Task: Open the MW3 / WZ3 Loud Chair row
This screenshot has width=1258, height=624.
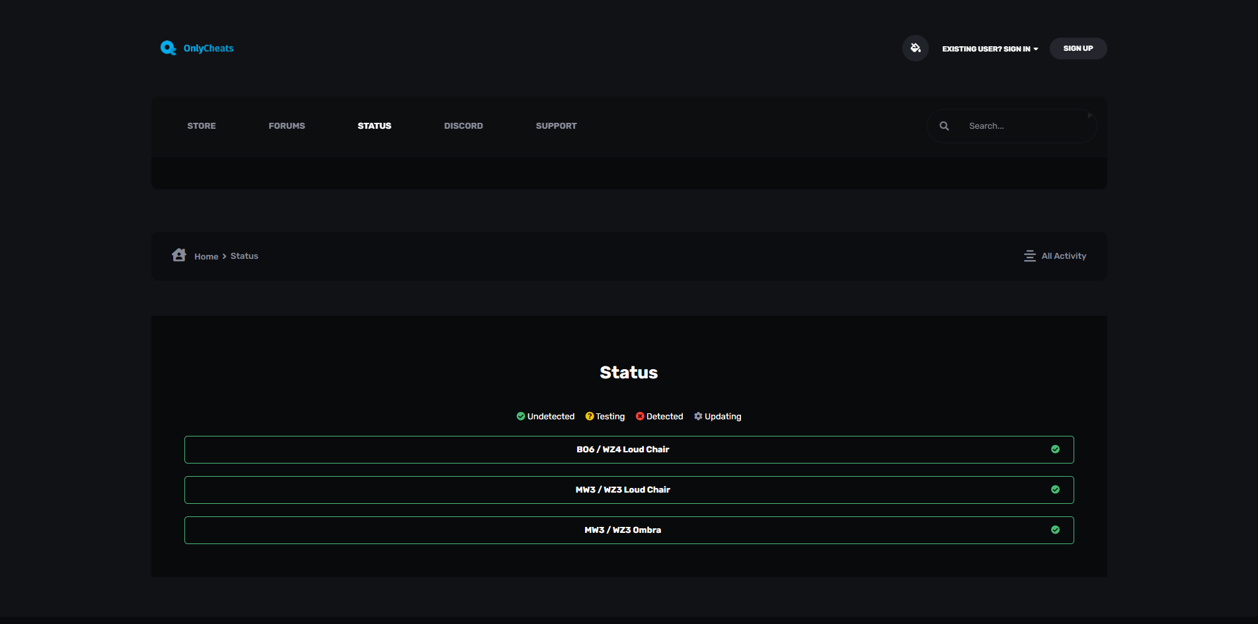Action: coord(629,490)
